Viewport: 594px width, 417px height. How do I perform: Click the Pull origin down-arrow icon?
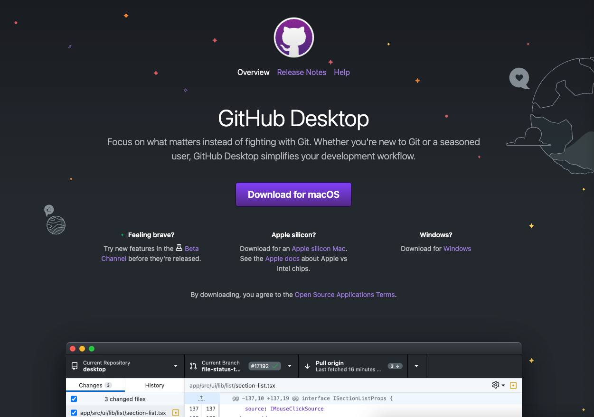click(307, 366)
